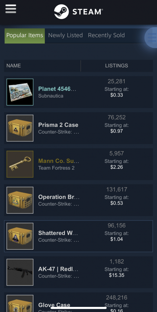Select the Prisma 2 Case image
The width and height of the screenshot is (157, 312).
point(20,128)
